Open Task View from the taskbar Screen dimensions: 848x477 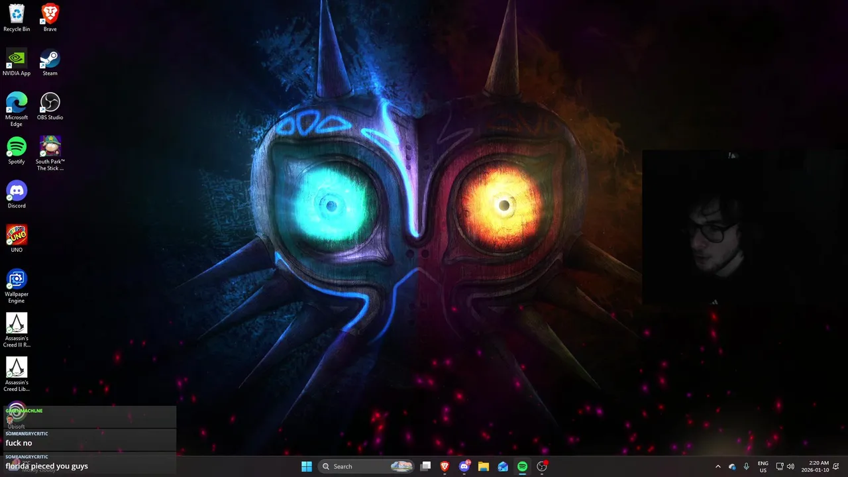pos(426,466)
